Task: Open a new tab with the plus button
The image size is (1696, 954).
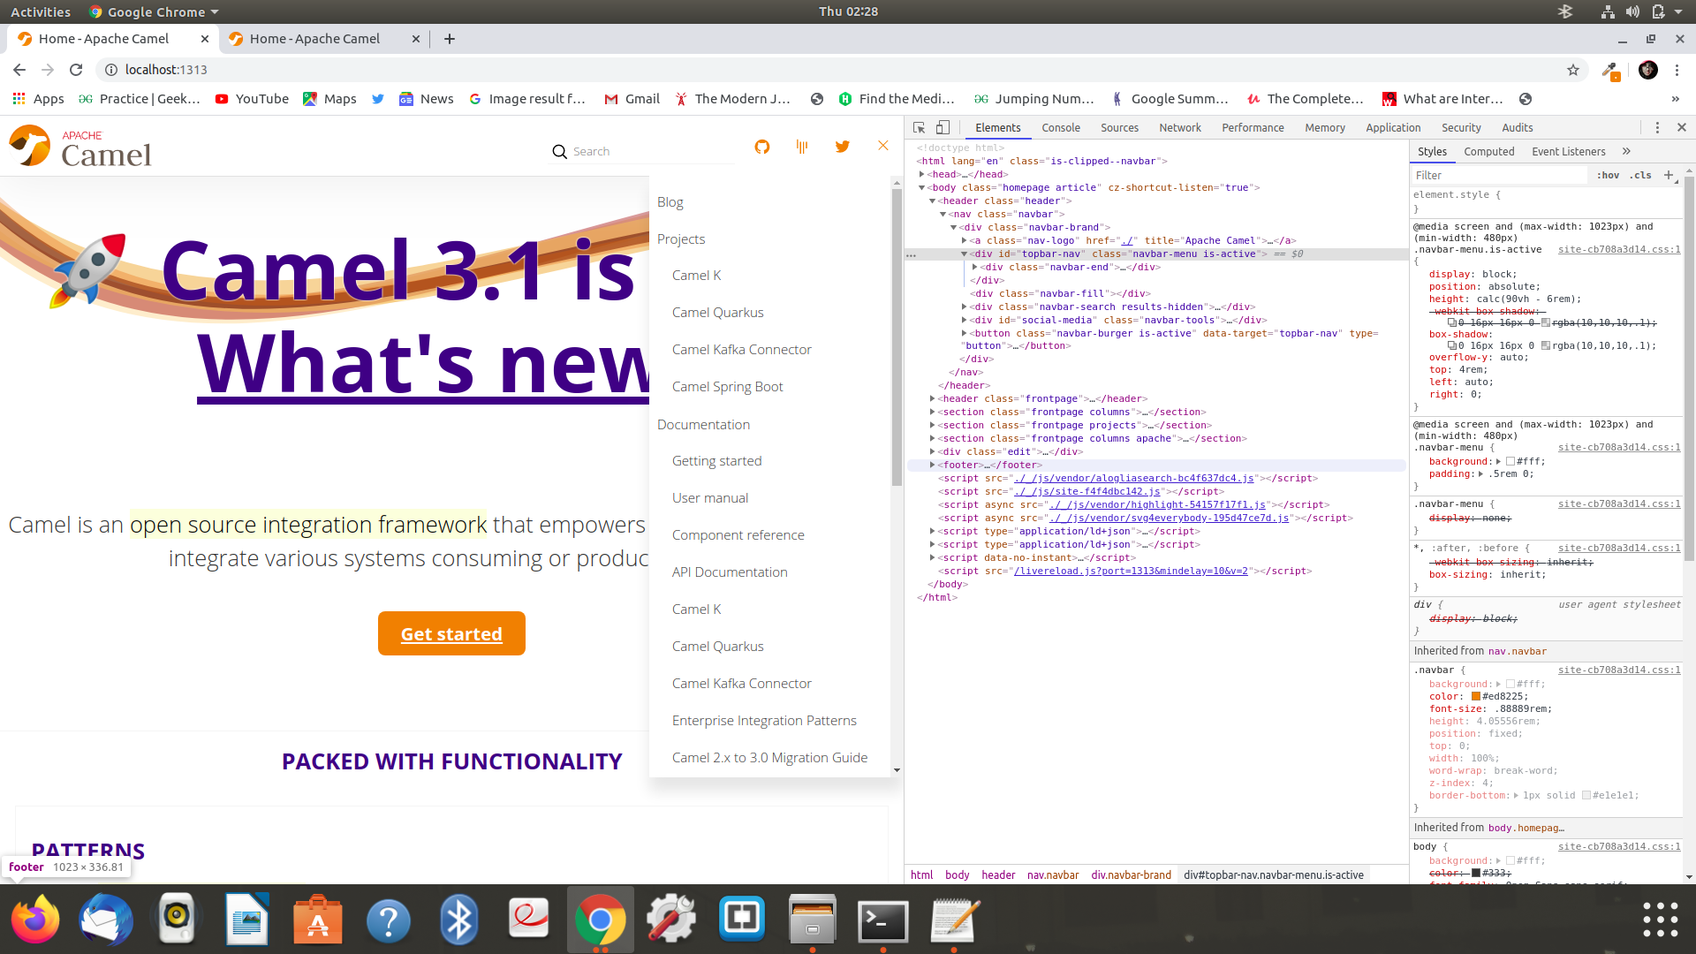Action: point(450,39)
